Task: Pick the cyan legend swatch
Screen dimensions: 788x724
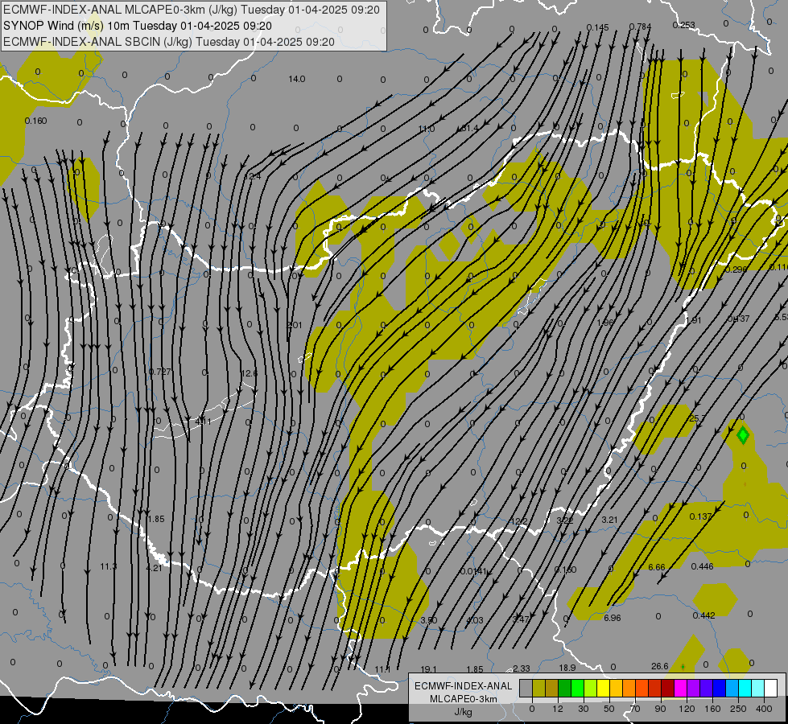Action: click(x=746, y=688)
